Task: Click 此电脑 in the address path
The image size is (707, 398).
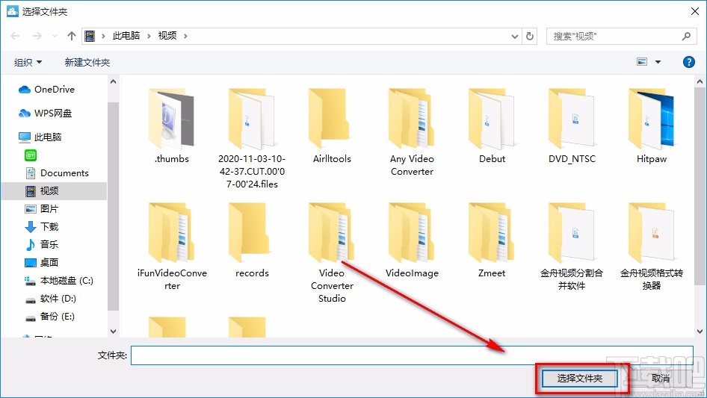Action: tap(126, 36)
